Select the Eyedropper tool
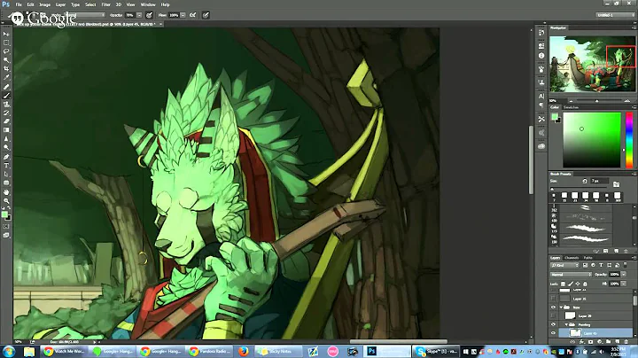638x358 pixels. pos(6,78)
